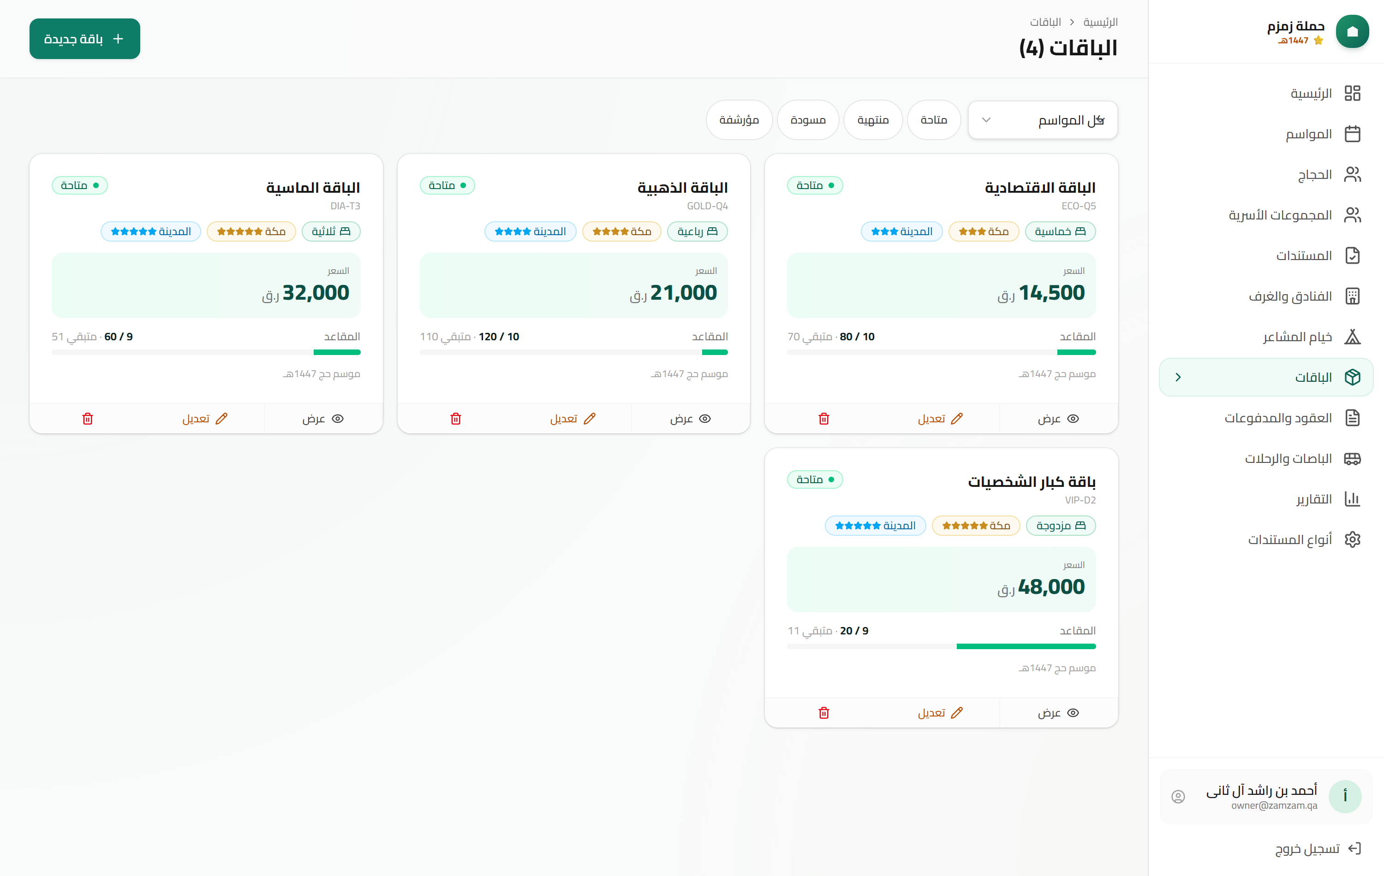Edit باقة كبار الشخصيات with تعديل button
1384x876 pixels.
tap(940, 713)
